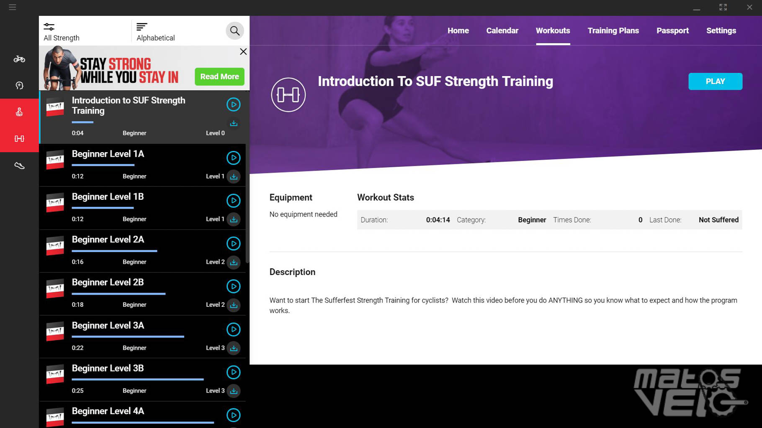This screenshot has height=428, width=762.
Task: Play Beginner Level 1B
Action: [234, 201]
